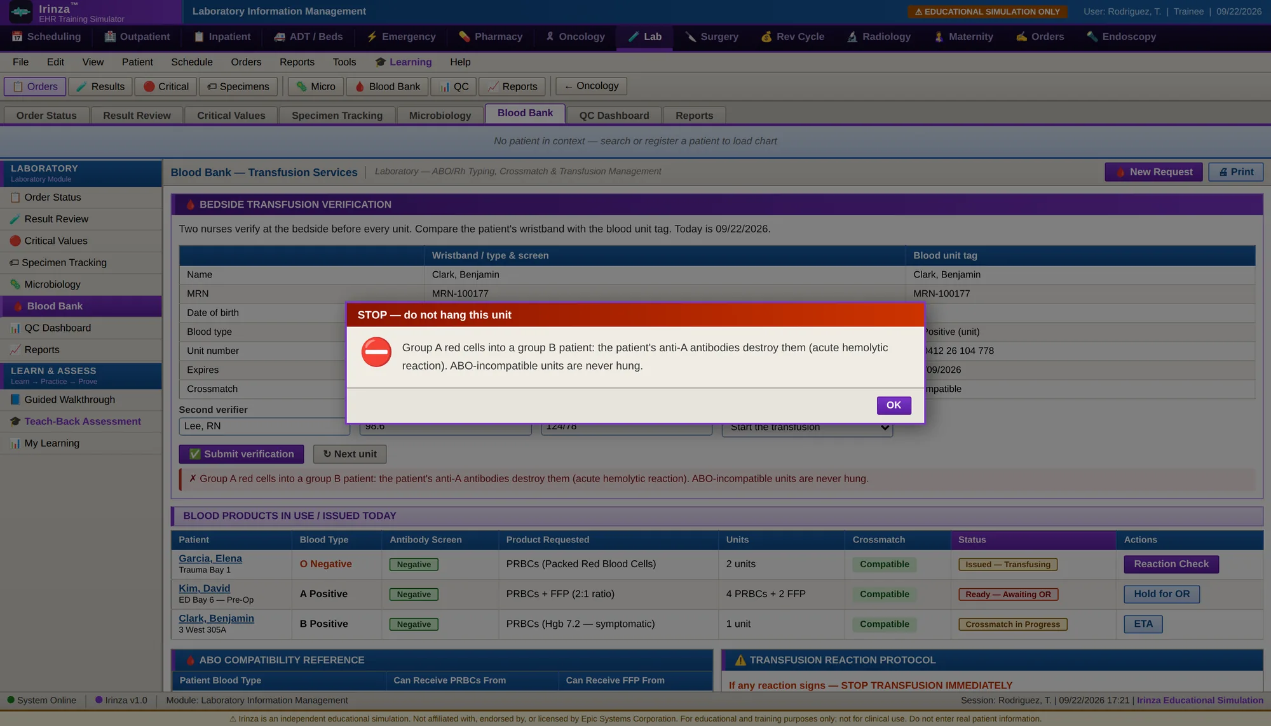This screenshot has width=1271, height=726.
Task: Click Hold for OR action button
Action: 1162,595
